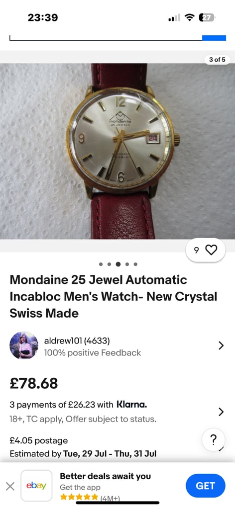Open the question mark help button
235x509 pixels.
213,440
